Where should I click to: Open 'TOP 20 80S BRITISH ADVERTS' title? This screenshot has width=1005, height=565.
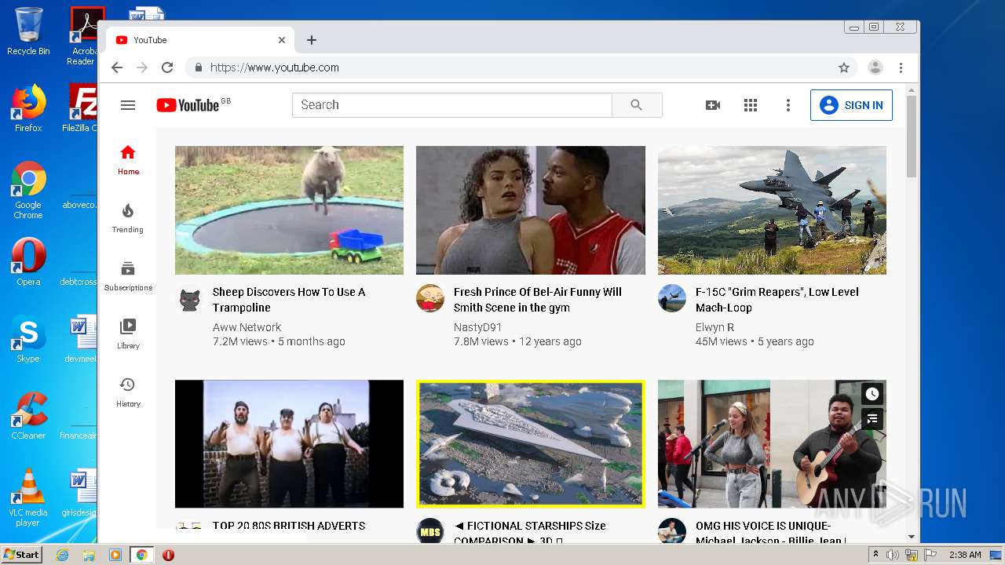289,526
